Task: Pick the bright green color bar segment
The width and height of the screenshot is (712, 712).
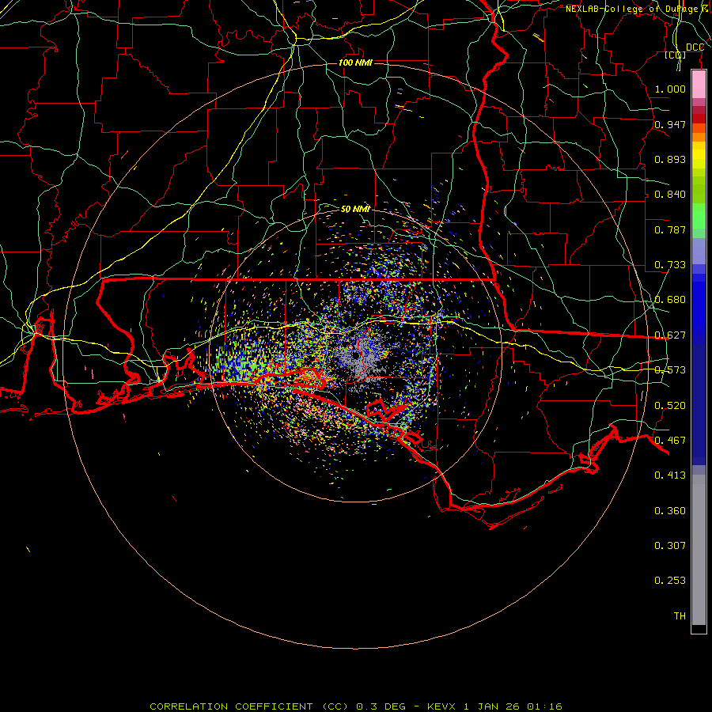Action: point(699,216)
